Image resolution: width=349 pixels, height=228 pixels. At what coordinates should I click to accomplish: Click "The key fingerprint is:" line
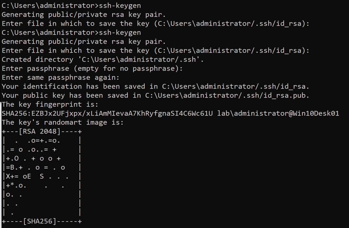pos(50,104)
